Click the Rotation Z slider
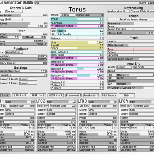The width and height of the screenshot is (154, 154). click(x=77, y=75)
